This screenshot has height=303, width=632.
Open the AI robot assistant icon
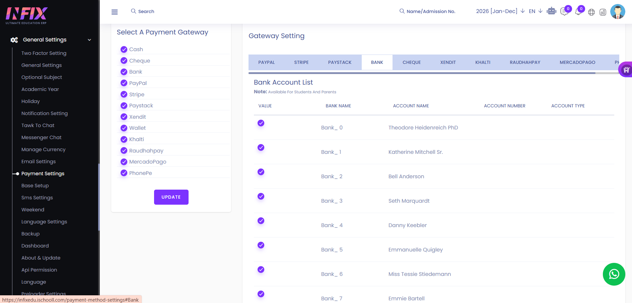(x=551, y=11)
